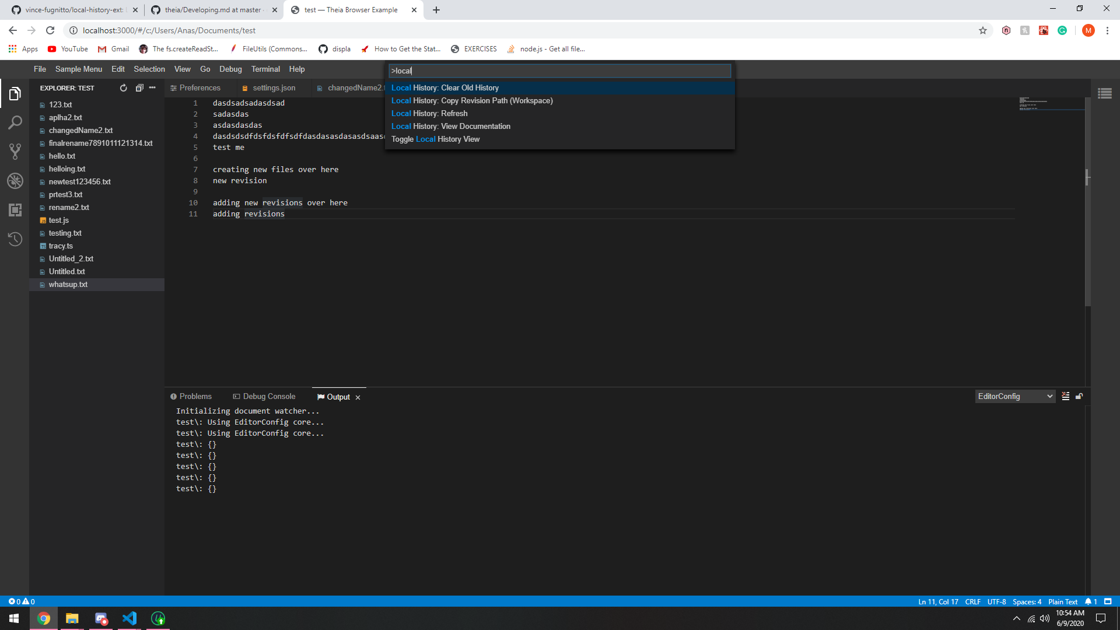This screenshot has height=630, width=1120.
Task: Open the Explorer more actions menu
Action: tap(152, 87)
